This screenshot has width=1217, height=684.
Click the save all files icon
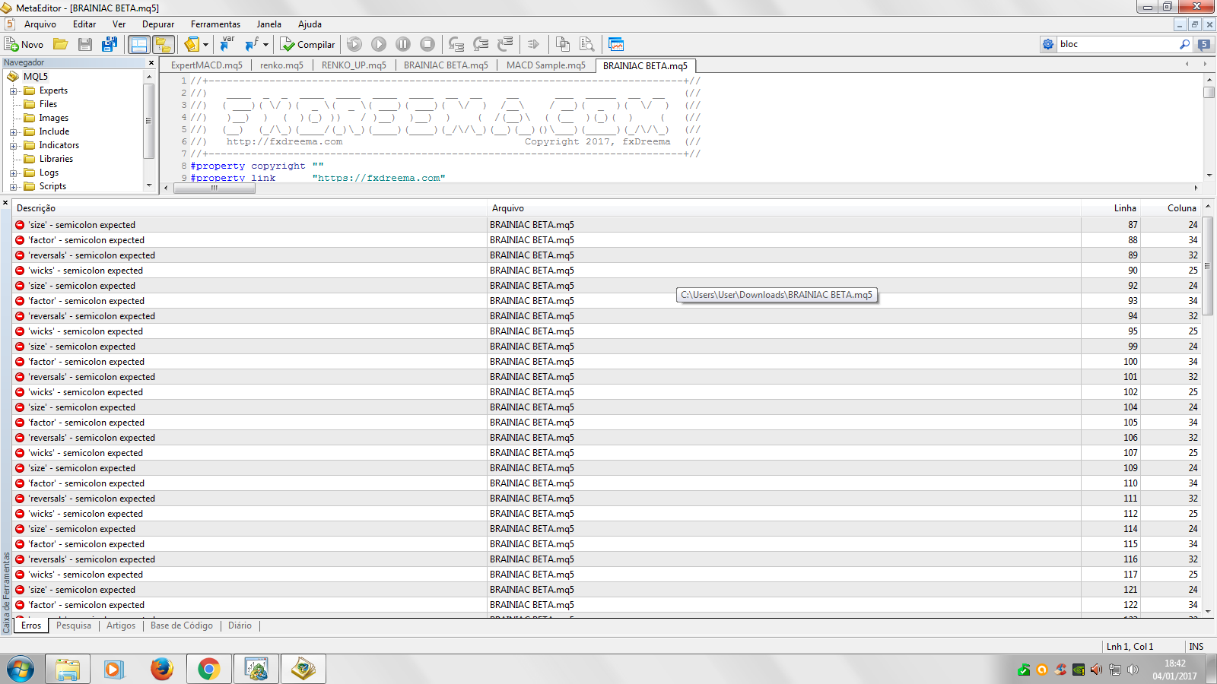click(110, 45)
